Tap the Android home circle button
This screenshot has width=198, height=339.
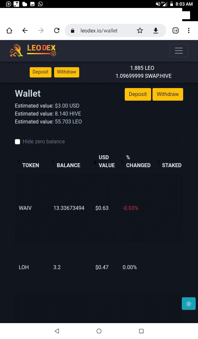(x=99, y=331)
